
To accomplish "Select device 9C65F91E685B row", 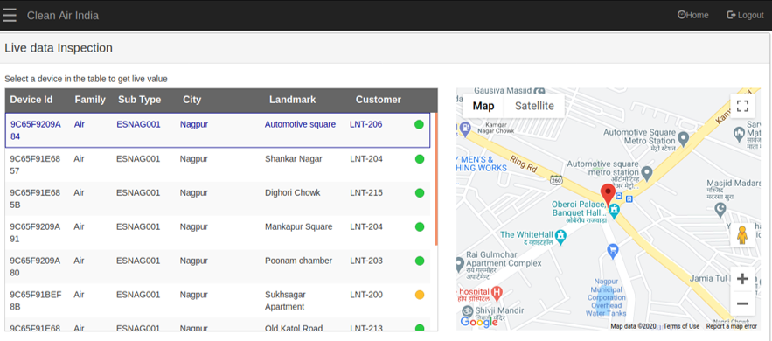I will [218, 198].
